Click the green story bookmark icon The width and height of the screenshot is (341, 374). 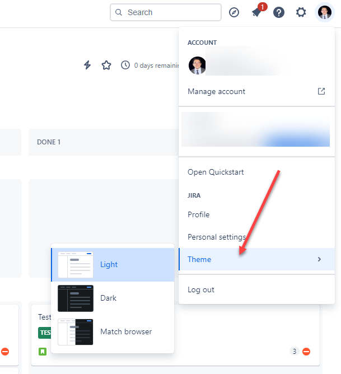pyautogui.click(x=43, y=352)
